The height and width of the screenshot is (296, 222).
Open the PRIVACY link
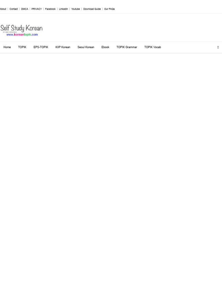point(37,9)
